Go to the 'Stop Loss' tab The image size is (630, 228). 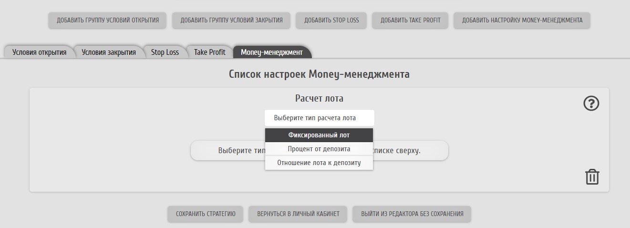[165, 52]
